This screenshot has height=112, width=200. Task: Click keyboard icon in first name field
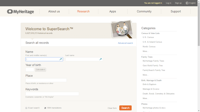(61, 59)
